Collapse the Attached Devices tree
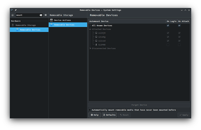 point(90,29)
